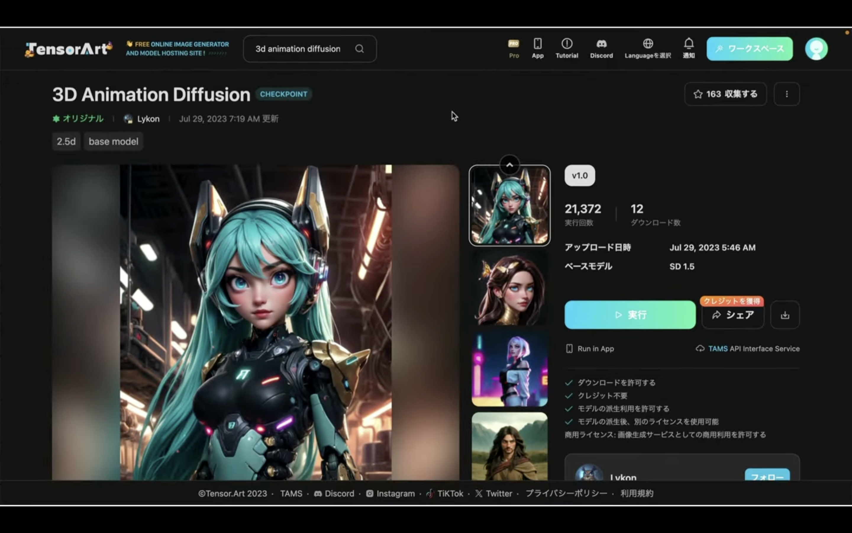Image resolution: width=852 pixels, height=533 pixels.
Task: Click the 163 収集する star button
Action: coord(725,94)
